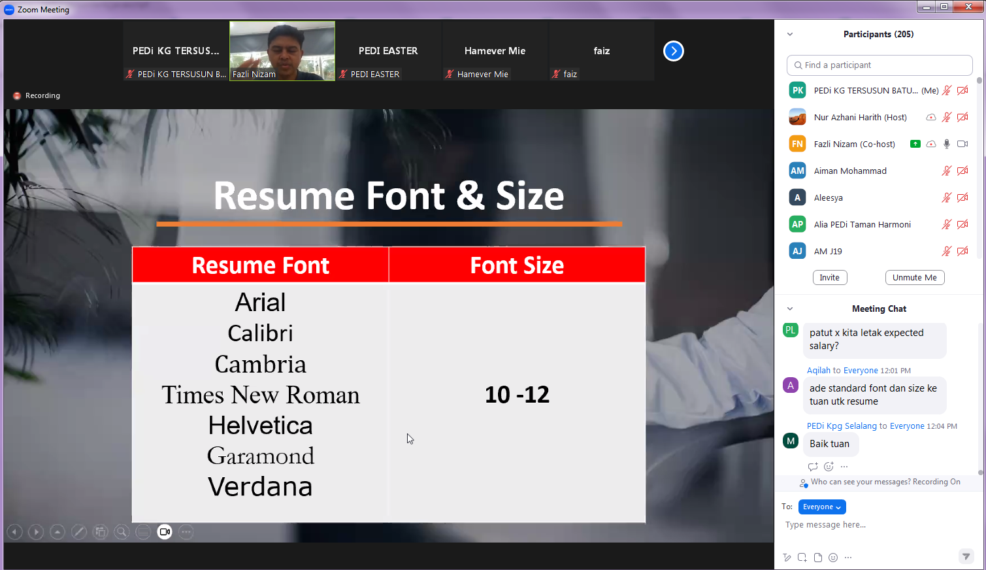986x570 pixels.
Task: Click the pen annotation tool on slide toolbar
Action: [x=78, y=532]
